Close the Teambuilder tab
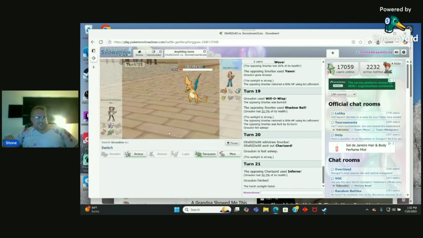This screenshot has height=238, width=423. (161, 52)
